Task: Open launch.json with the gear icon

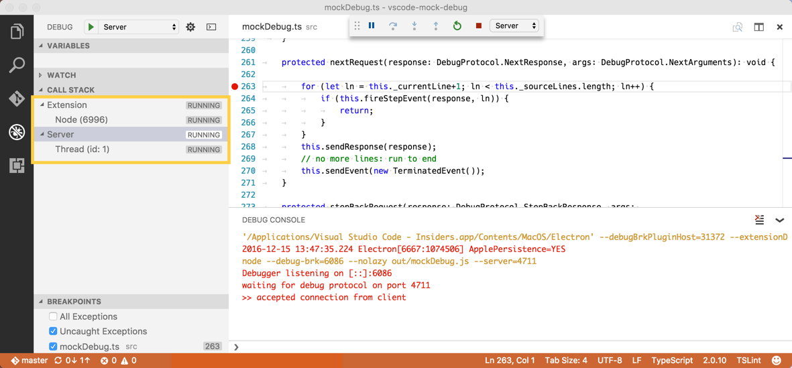Action: pos(190,27)
